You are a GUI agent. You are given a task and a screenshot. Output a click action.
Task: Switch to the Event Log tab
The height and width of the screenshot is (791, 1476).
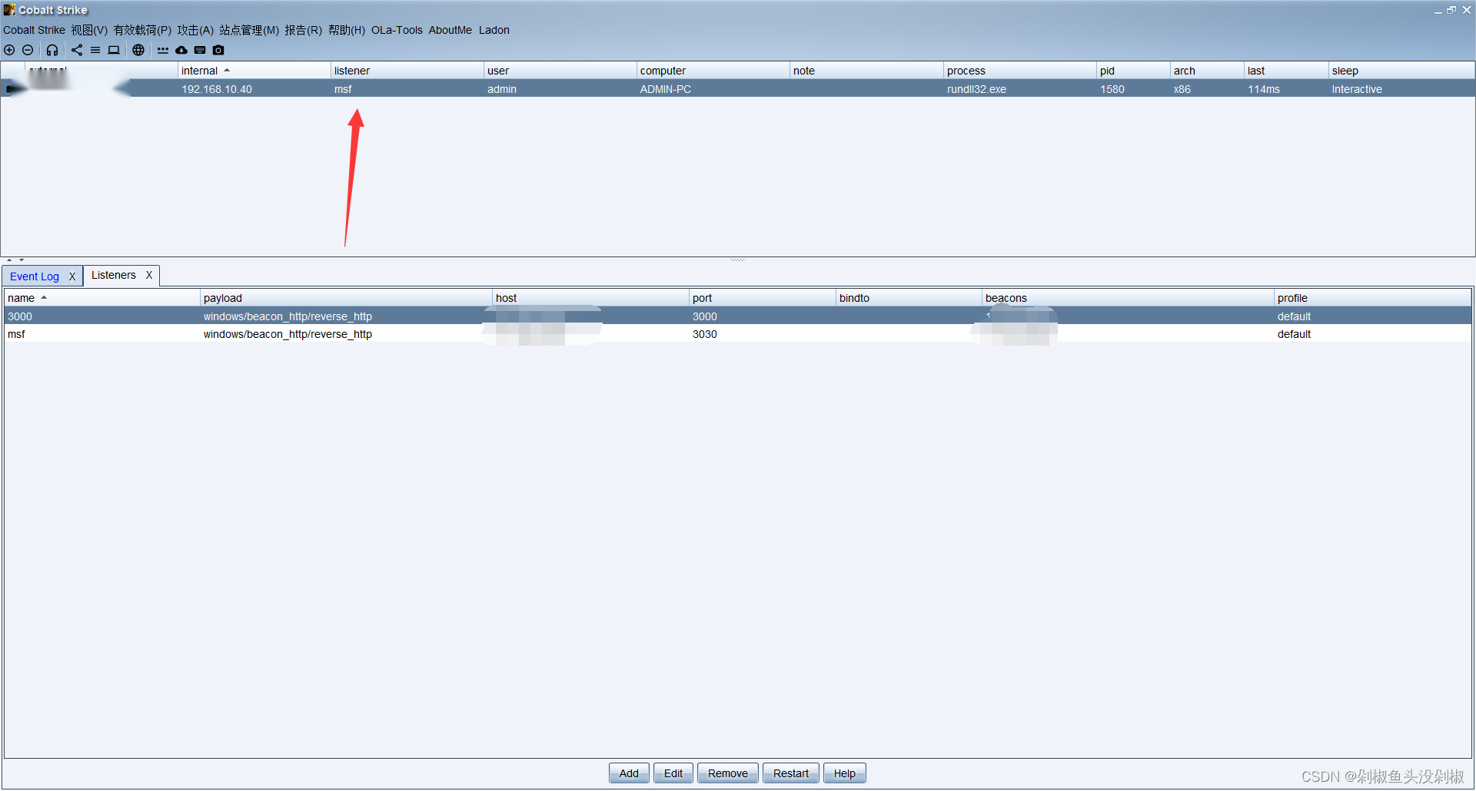[x=35, y=276]
